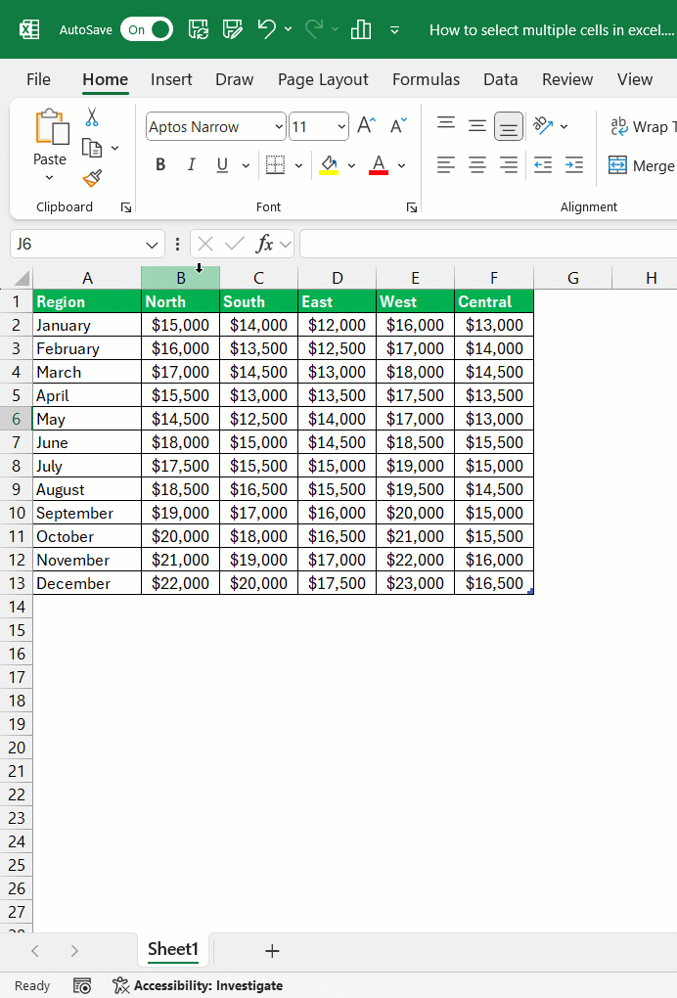This screenshot has height=998, width=677.
Task: Click the chart icon in quick access toolbar
Action: (x=361, y=29)
